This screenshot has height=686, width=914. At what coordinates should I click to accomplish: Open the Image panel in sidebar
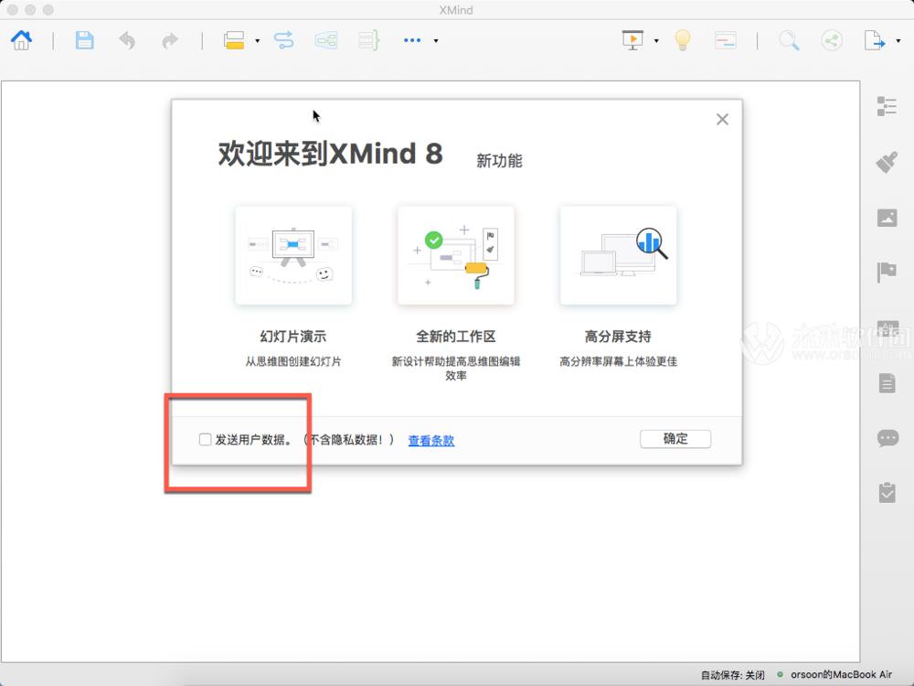887,218
